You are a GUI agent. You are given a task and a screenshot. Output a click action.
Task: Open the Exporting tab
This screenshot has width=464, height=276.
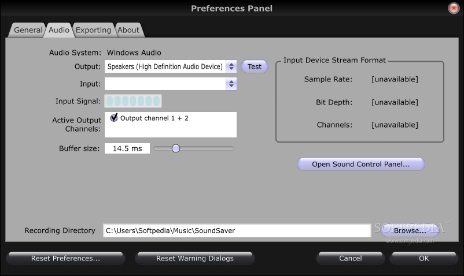(93, 30)
